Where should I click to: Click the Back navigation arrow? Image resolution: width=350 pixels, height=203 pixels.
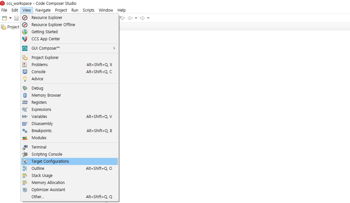click(130, 18)
